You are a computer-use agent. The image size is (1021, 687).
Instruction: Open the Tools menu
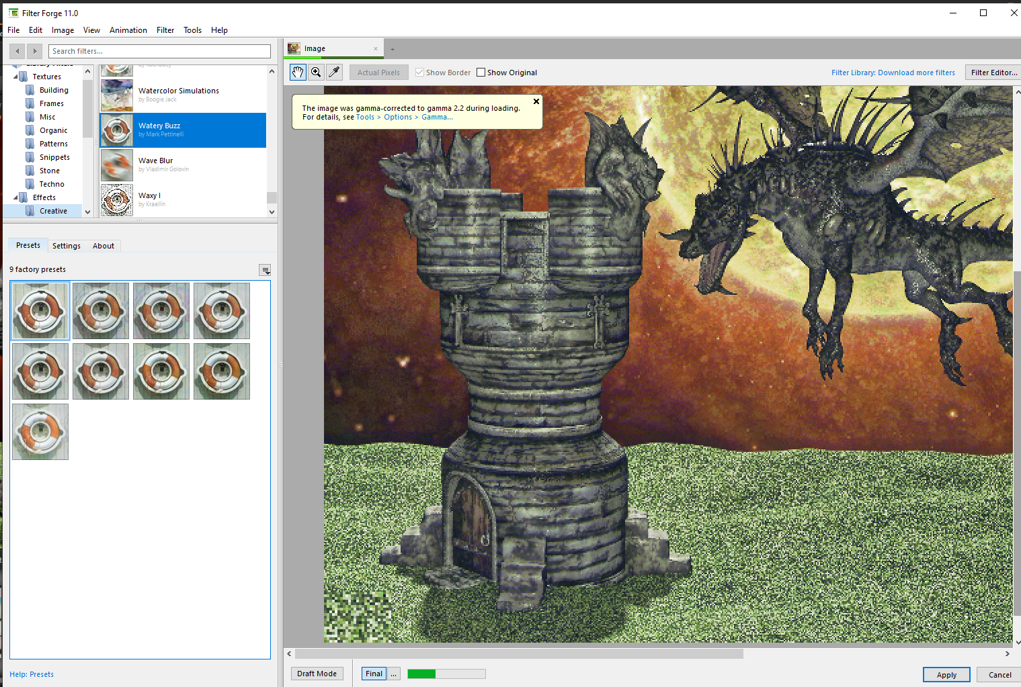click(x=193, y=30)
